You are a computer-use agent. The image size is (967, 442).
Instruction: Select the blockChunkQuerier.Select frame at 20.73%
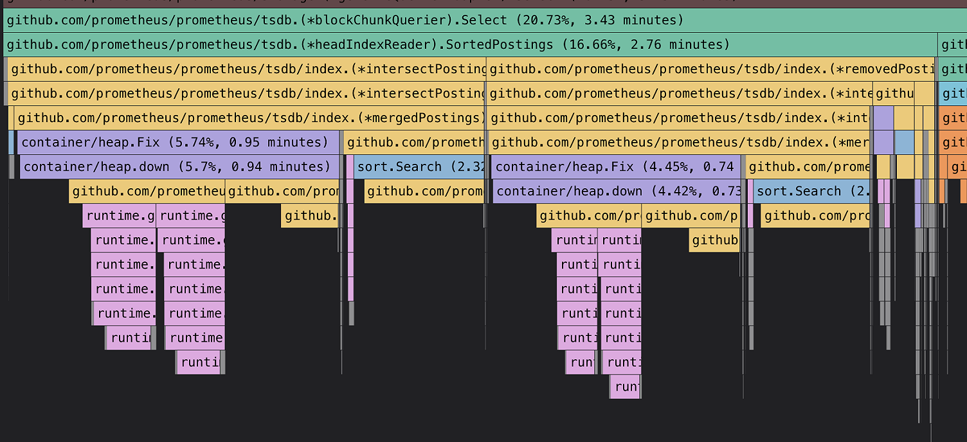point(450,20)
